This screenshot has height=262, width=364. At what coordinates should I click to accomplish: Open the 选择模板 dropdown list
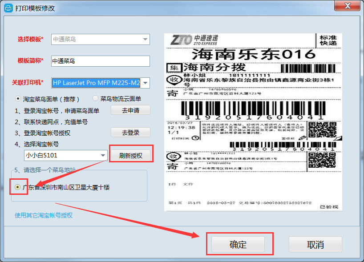(101, 39)
